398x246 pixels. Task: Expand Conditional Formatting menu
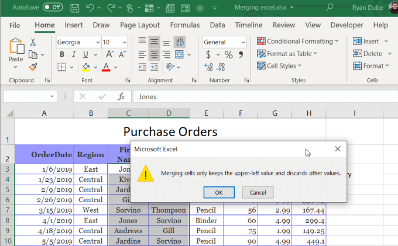(298, 41)
